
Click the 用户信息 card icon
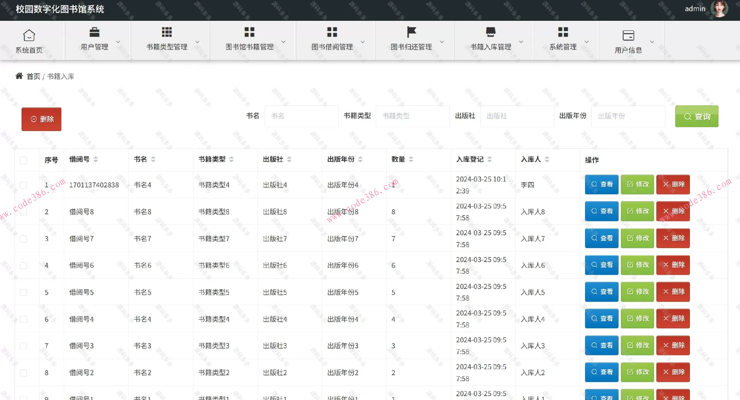(628, 35)
